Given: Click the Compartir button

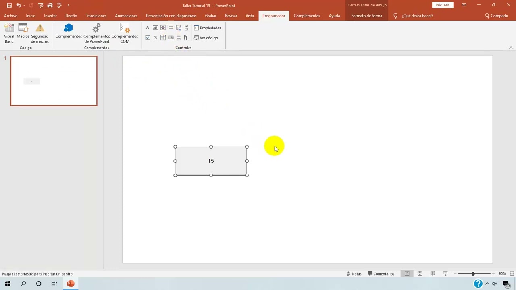Looking at the screenshot, I should coord(496,16).
